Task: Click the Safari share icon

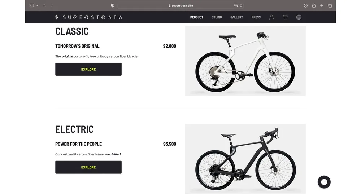Action: [314, 5]
